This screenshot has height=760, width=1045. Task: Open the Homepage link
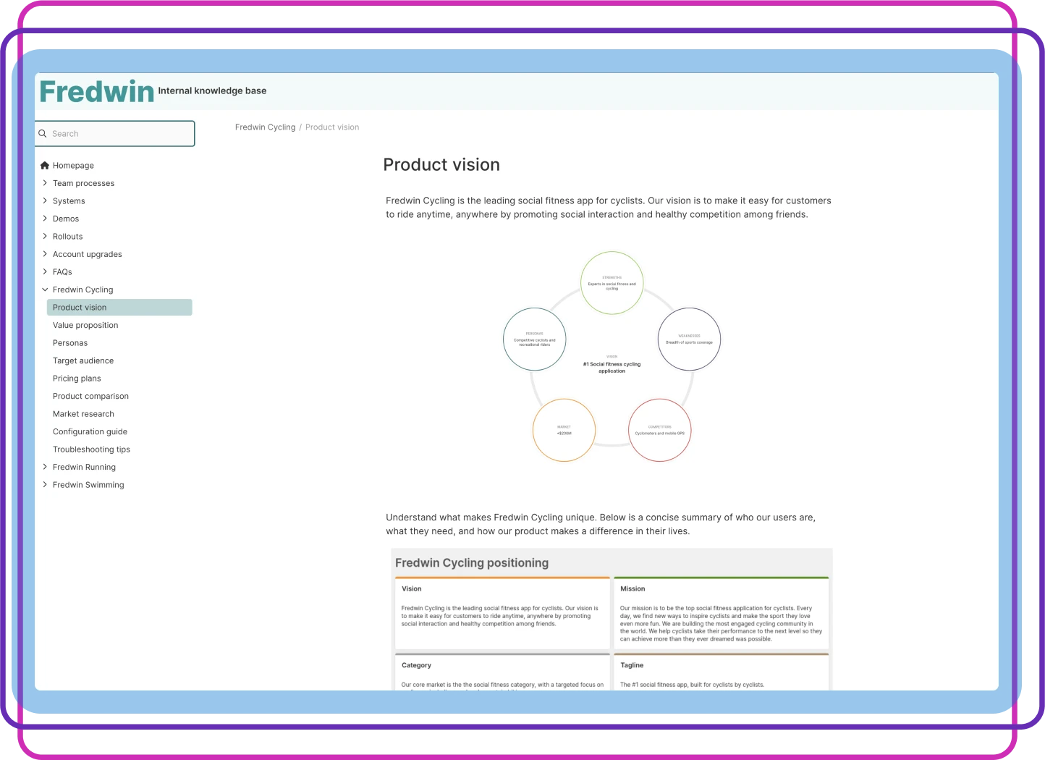(73, 166)
